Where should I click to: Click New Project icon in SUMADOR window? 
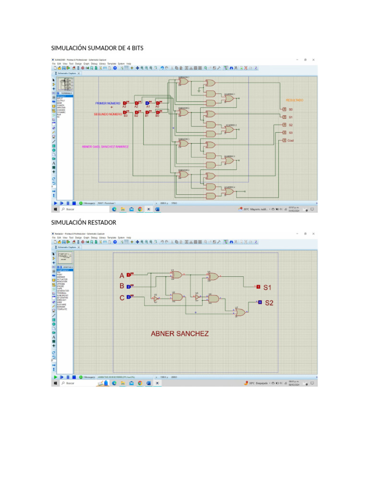(x=55, y=68)
